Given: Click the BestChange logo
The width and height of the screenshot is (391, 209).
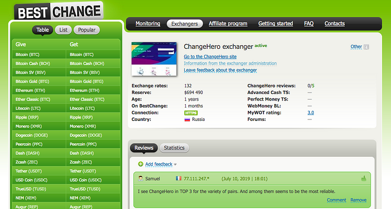Looking at the screenshot, I should click(59, 11).
